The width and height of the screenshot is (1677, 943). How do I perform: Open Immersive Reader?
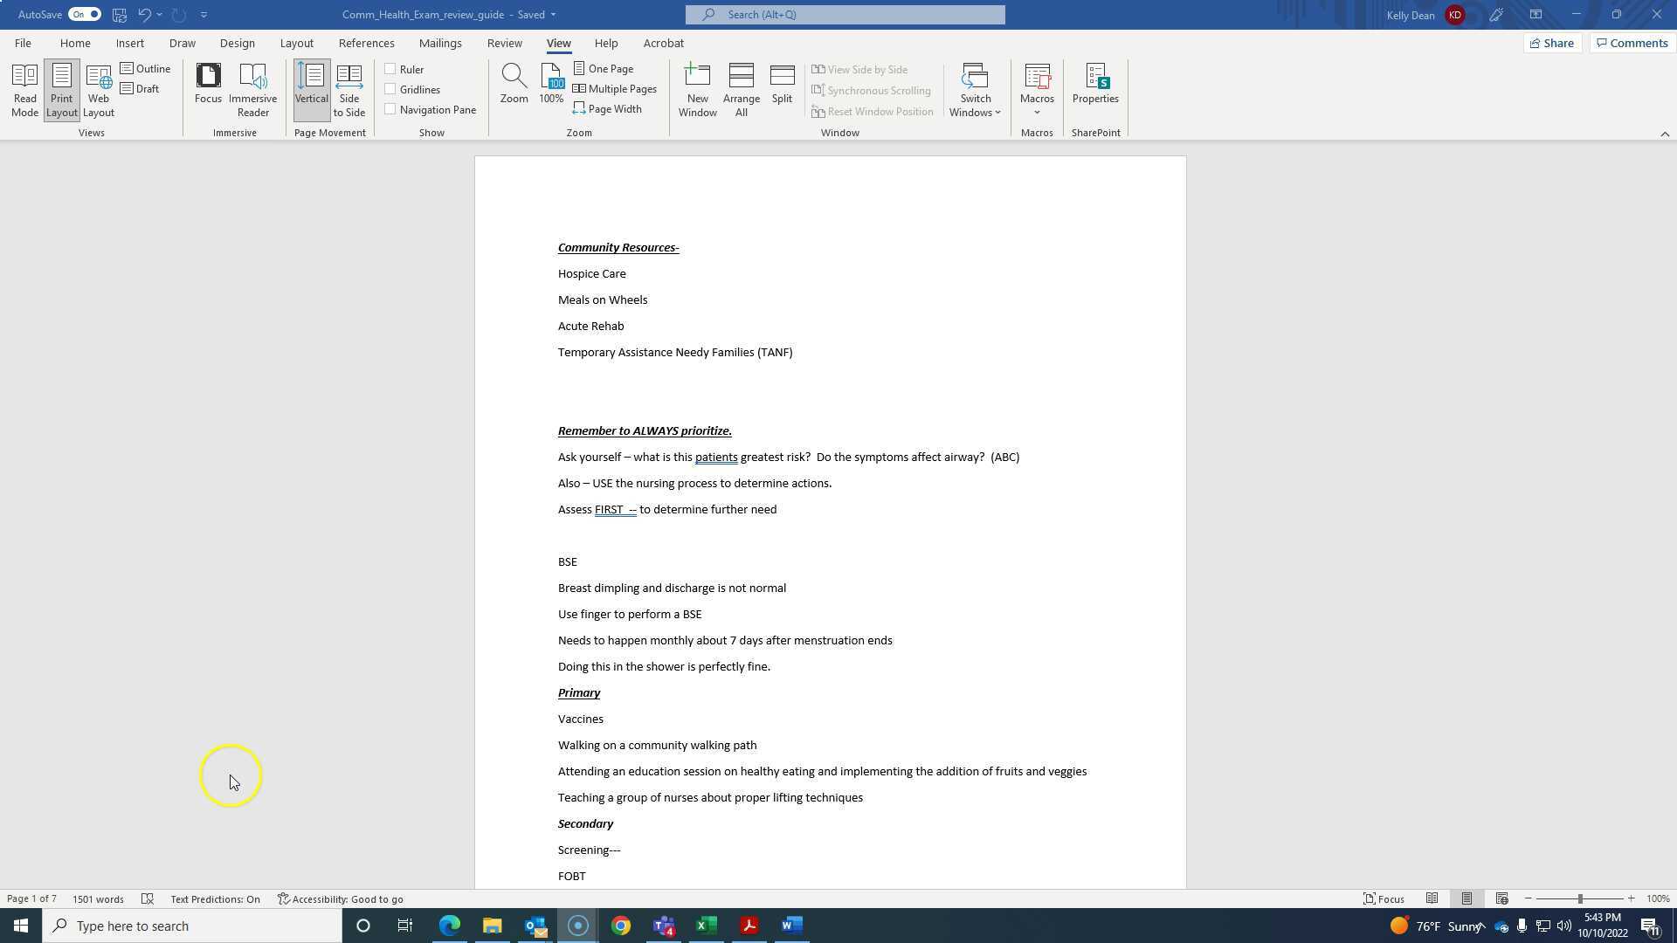(252, 88)
